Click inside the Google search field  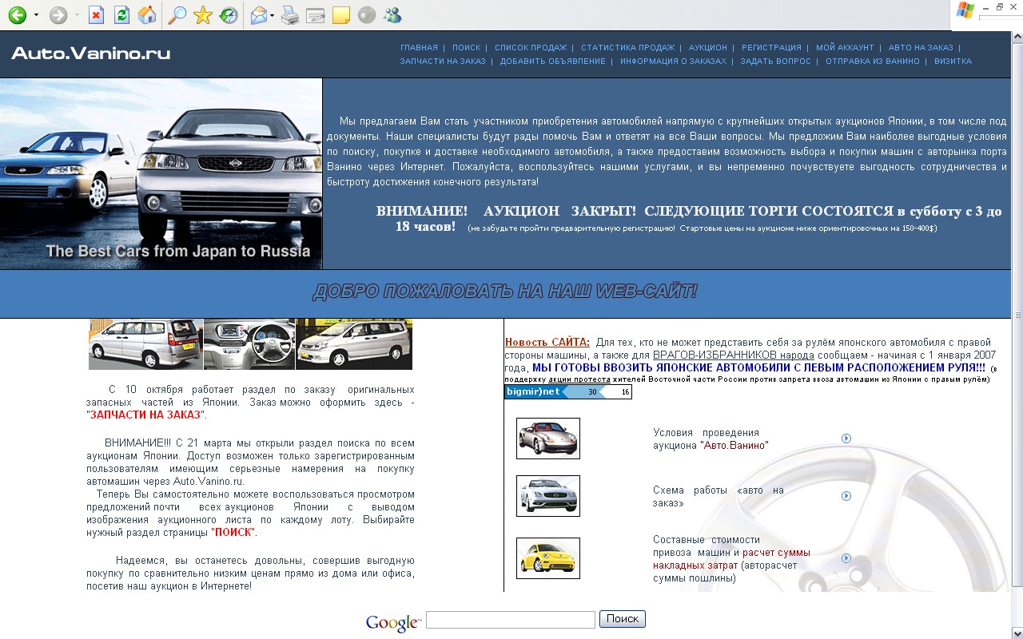[x=509, y=619]
